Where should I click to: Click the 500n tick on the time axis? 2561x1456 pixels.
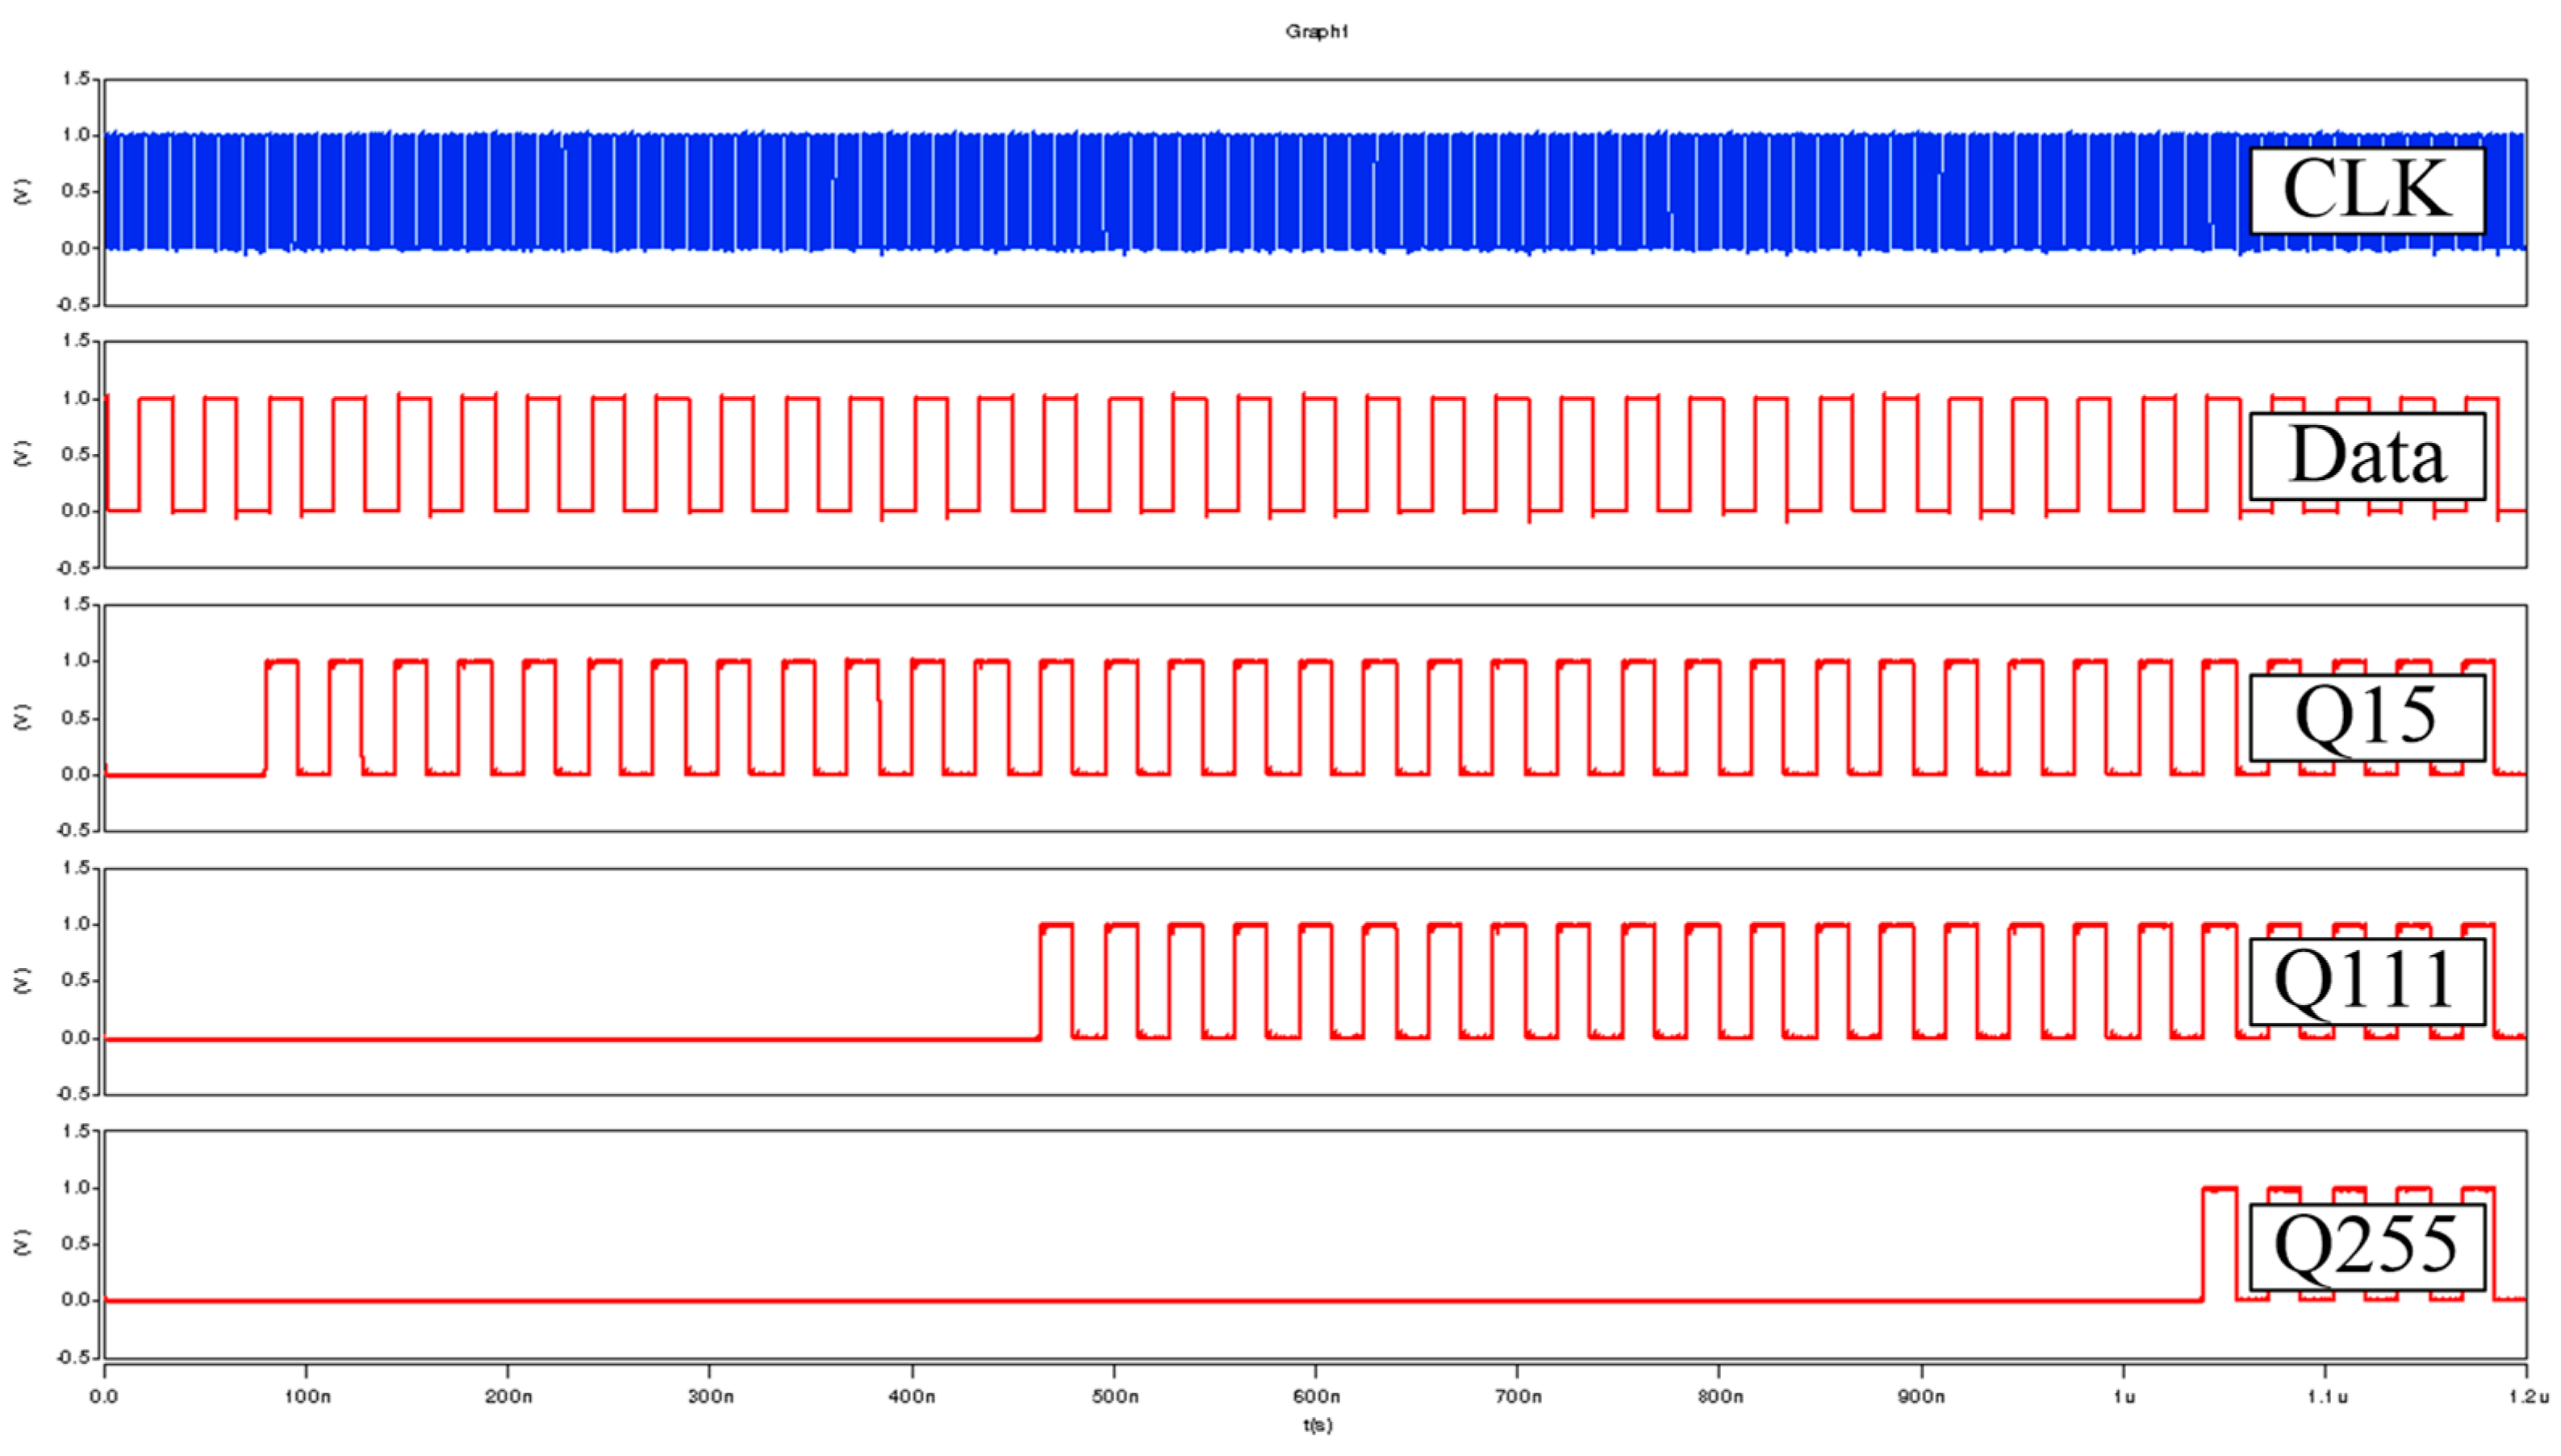(x=1114, y=1396)
